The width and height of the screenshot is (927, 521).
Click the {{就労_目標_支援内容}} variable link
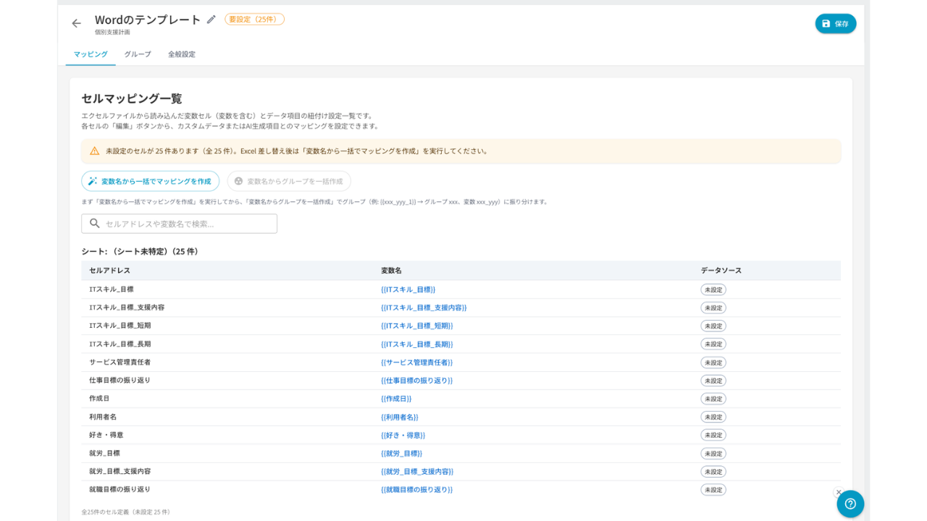(x=417, y=471)
